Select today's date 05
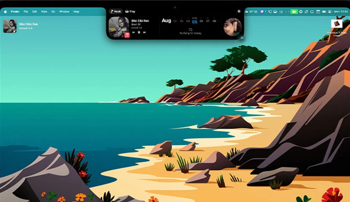The height and width of the screenshot is (202, 350). 195,22
